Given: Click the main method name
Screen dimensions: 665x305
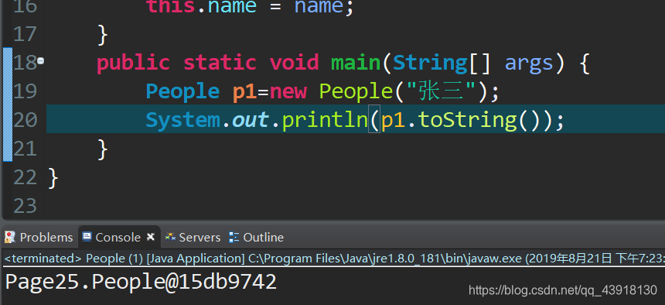Looking at the screenshot, I should [x=356, y=63].
